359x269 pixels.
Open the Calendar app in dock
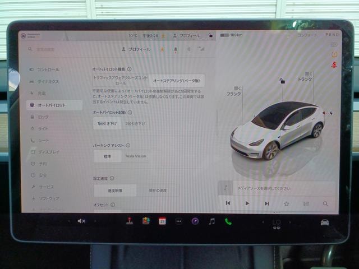tap(162, 221)
